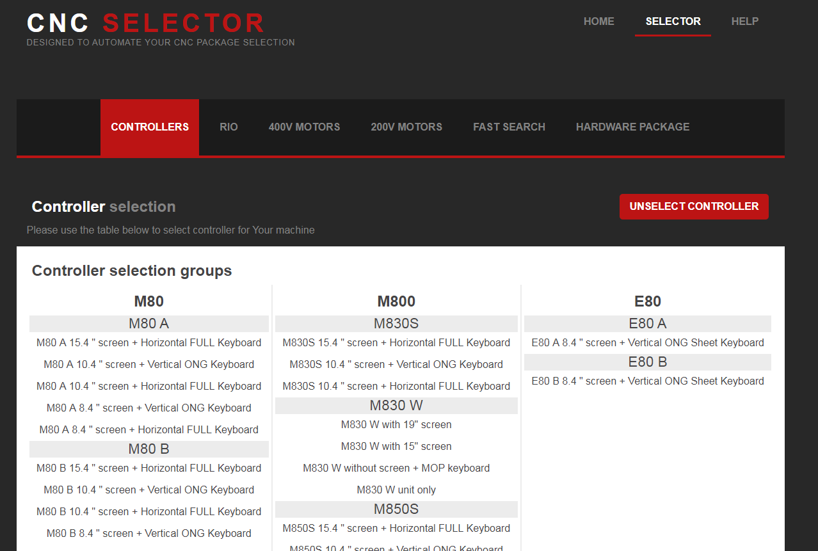The height and width of the screenshot is (551, 818).
Task: Select M80 A 10.4" Vertical ONG Keyboard
Action: click(x=149, y=364)
